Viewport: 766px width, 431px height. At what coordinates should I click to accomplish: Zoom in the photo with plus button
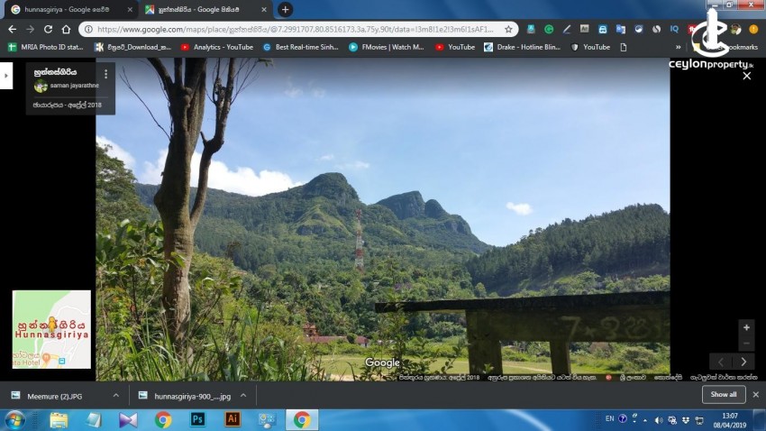745,327
